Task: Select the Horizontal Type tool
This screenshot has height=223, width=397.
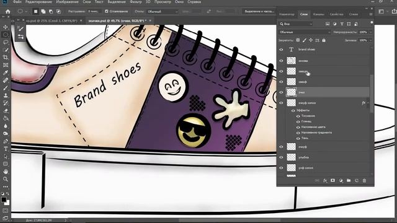Action: pyautogui.click(x=6, y=149)
